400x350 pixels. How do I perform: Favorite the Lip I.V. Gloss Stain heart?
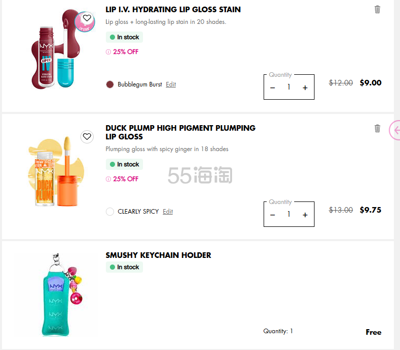87,18
